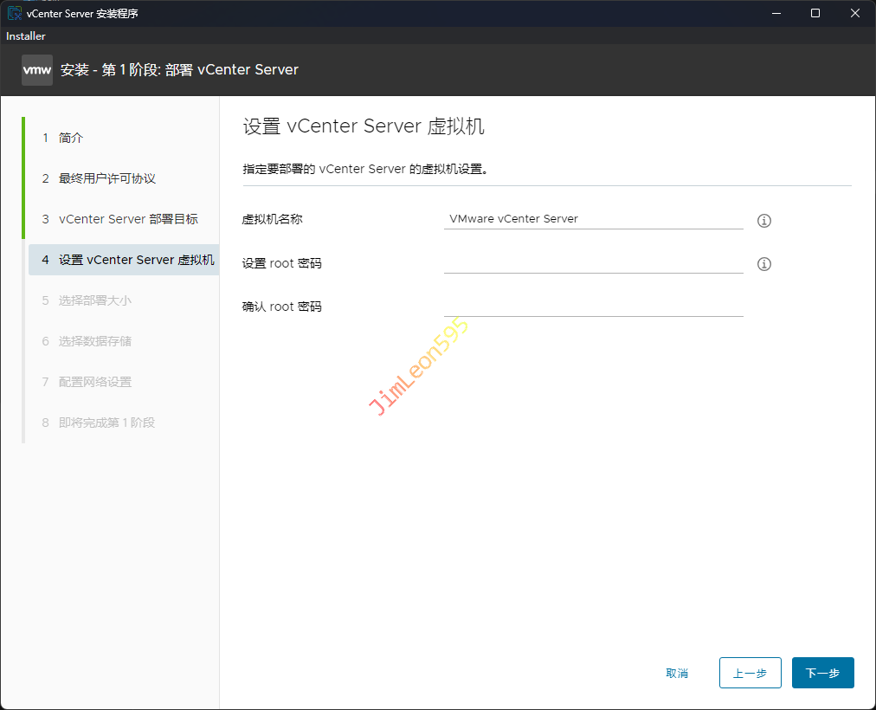This screenshot has width=876, height=710.
Task: Go to step 1 简介
Action: [71, 138]
